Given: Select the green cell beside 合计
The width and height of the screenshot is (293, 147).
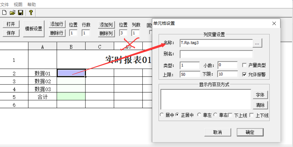Looking at the screenshot, I should (x=71, y=96).
